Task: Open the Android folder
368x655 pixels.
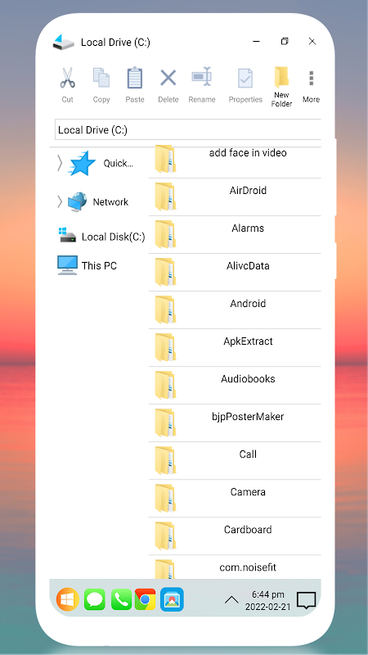Action: (235, 310)
